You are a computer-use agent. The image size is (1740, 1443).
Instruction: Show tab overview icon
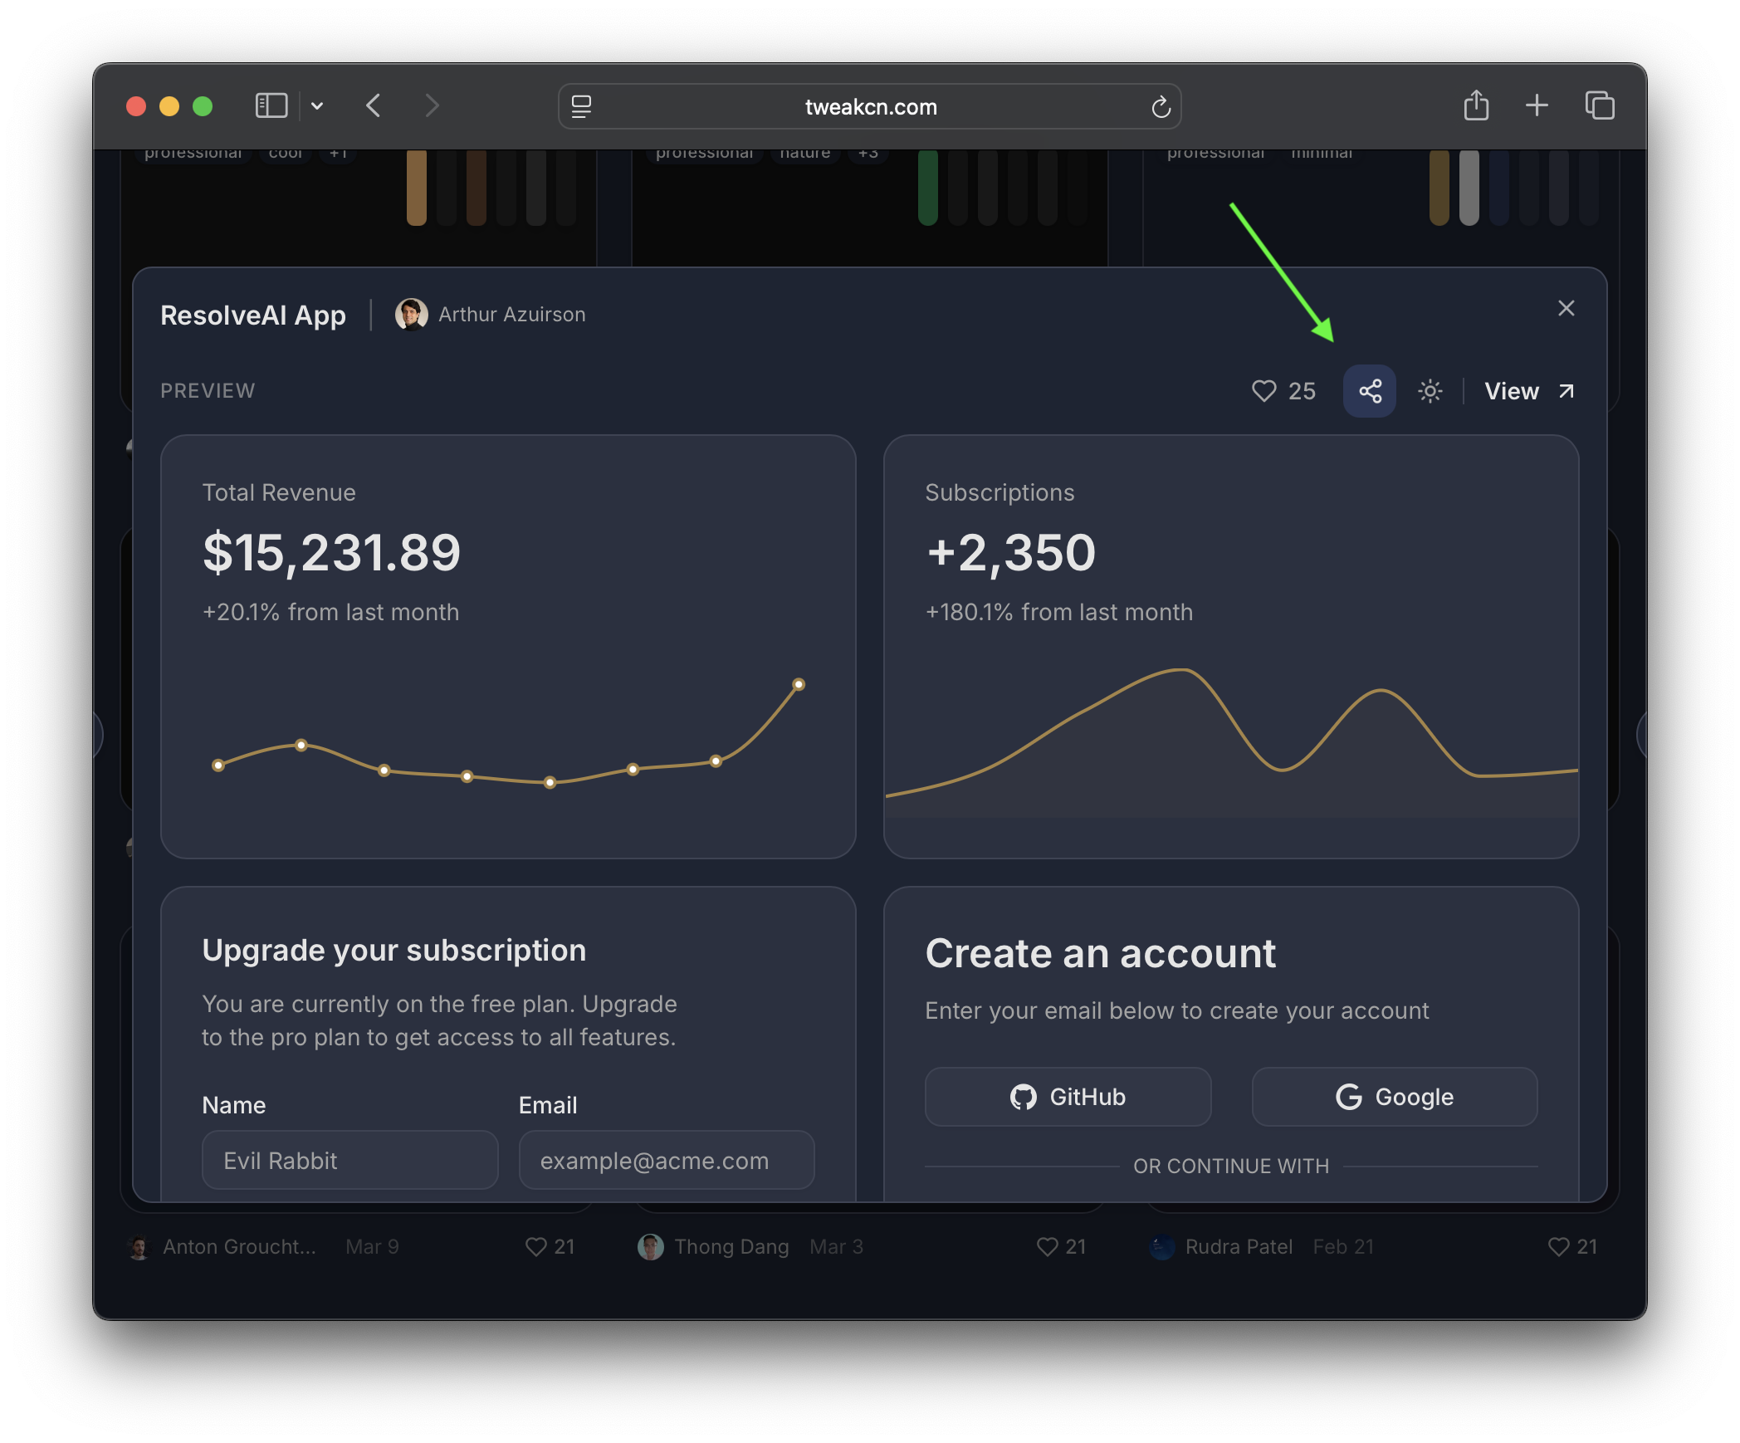pos(1600,105)
